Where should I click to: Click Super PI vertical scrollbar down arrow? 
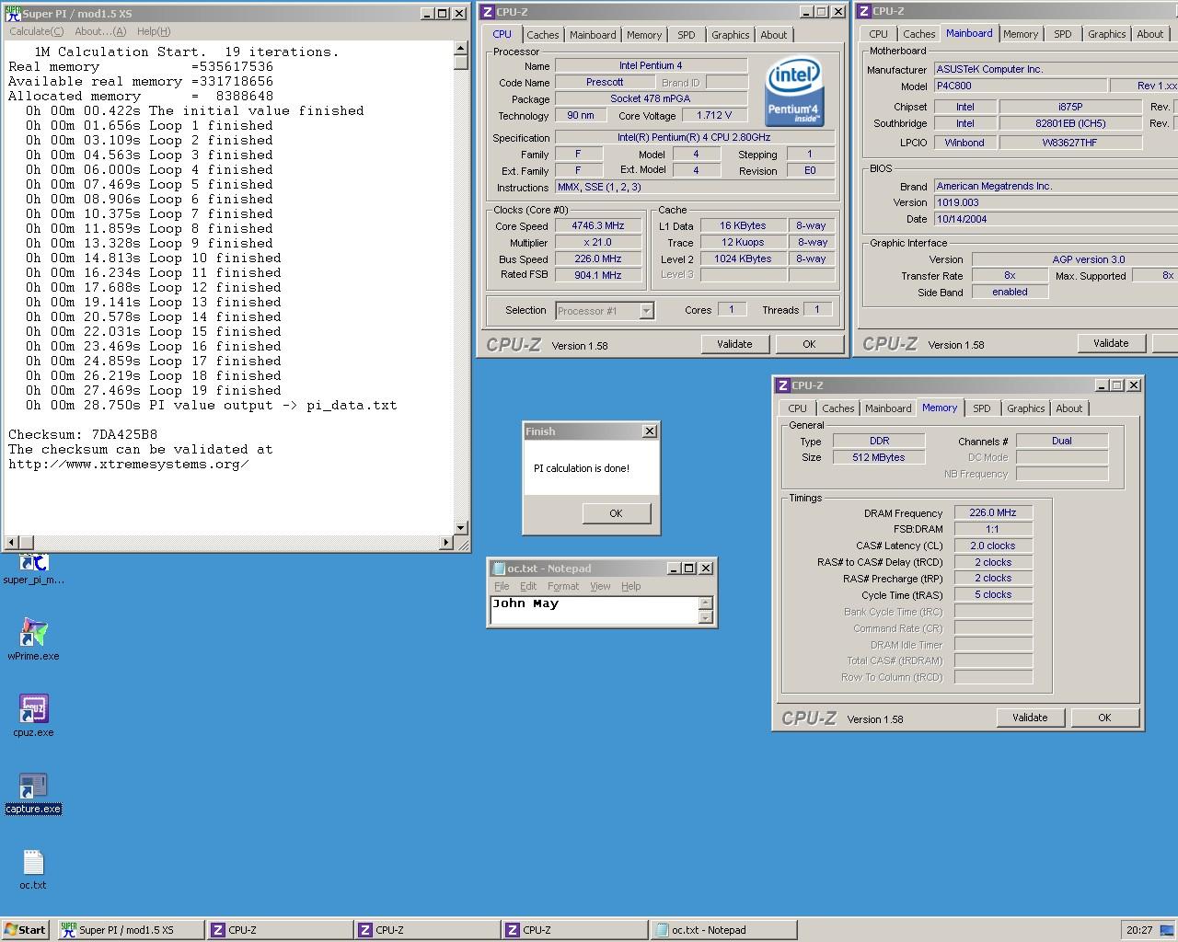461,528
